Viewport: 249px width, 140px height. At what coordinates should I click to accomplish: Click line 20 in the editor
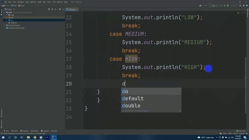[x=163, y=84]
